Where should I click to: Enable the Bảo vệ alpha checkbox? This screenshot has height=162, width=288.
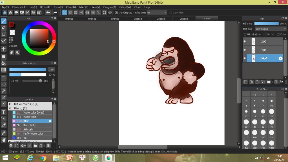click(245, 34)
